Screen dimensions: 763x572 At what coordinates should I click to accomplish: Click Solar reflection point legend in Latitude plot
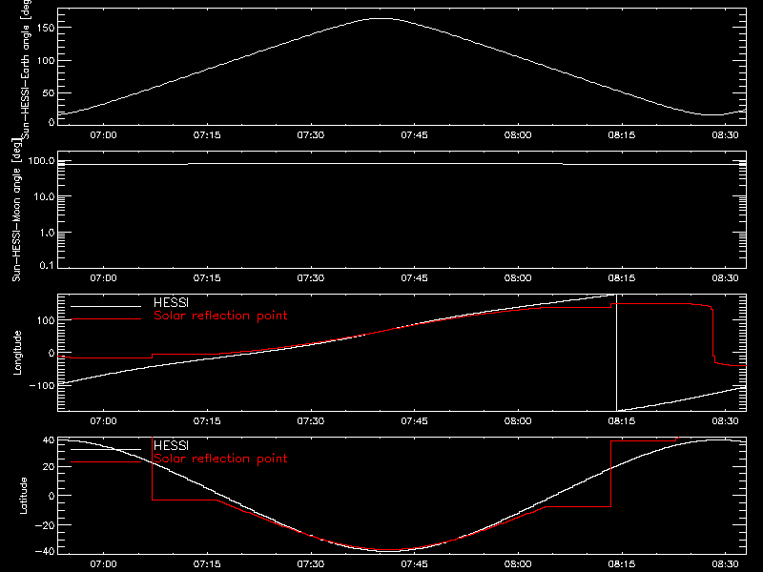220,459
